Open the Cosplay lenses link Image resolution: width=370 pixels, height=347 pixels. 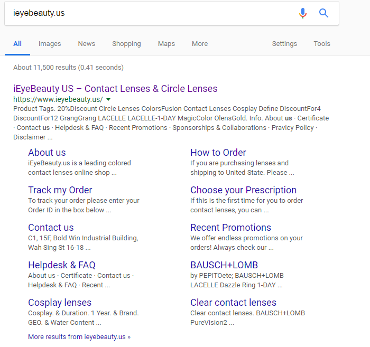coord(60,303)
